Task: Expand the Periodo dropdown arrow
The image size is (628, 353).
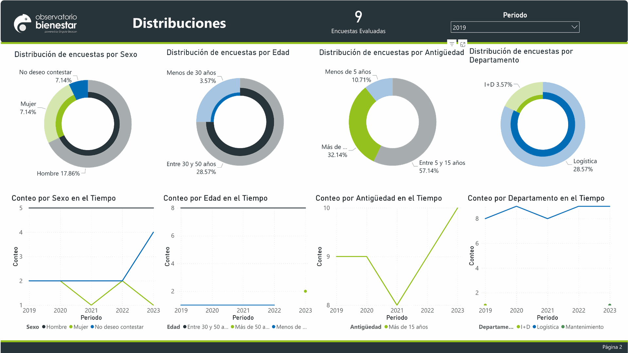Action: point(574,27)
